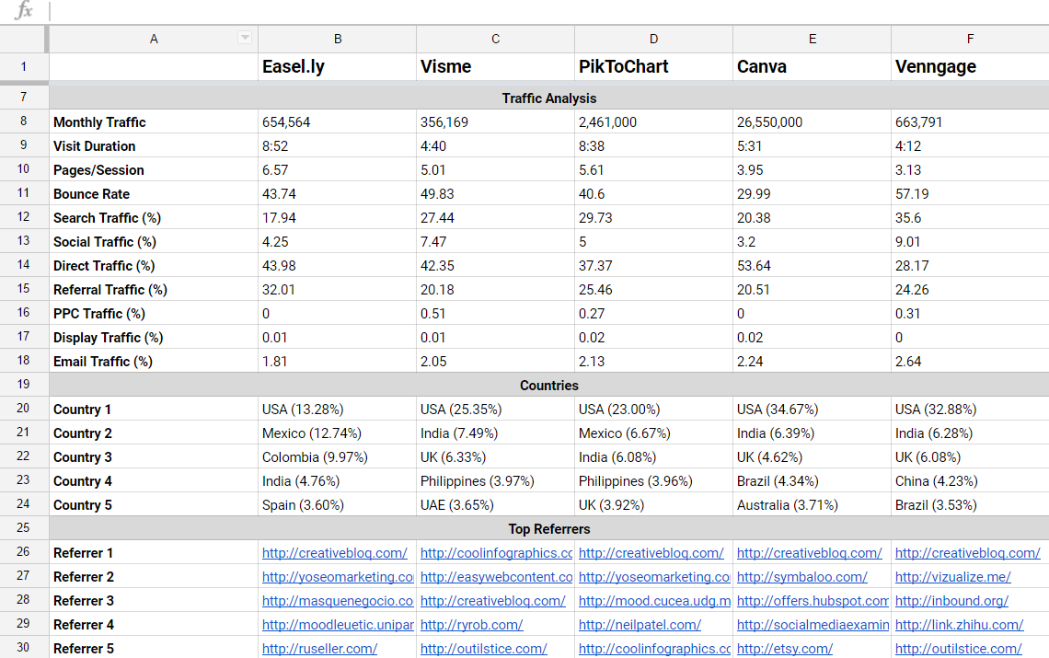Screen dimensions: 1049x658
Task: Open the offers.hubspot.com link
Action: click(813, 601)
